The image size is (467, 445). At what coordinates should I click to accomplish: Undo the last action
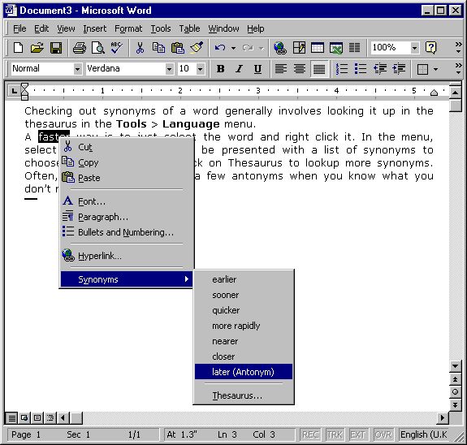[x=220, y=48]
